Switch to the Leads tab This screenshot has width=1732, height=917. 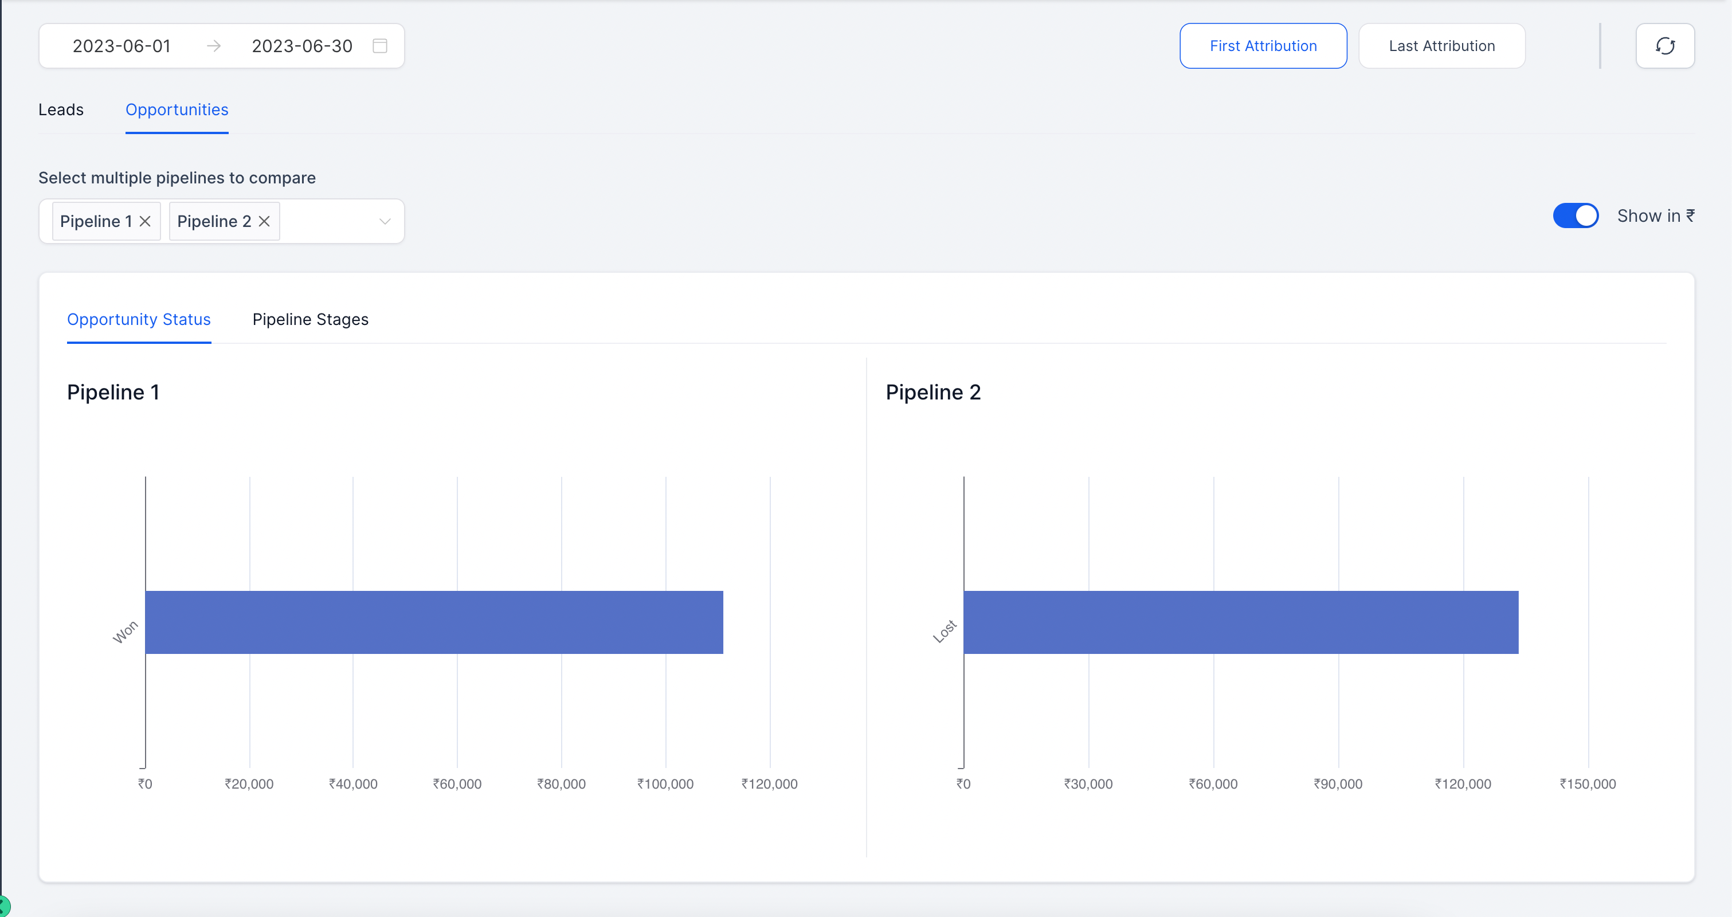[x=61, y=109]
